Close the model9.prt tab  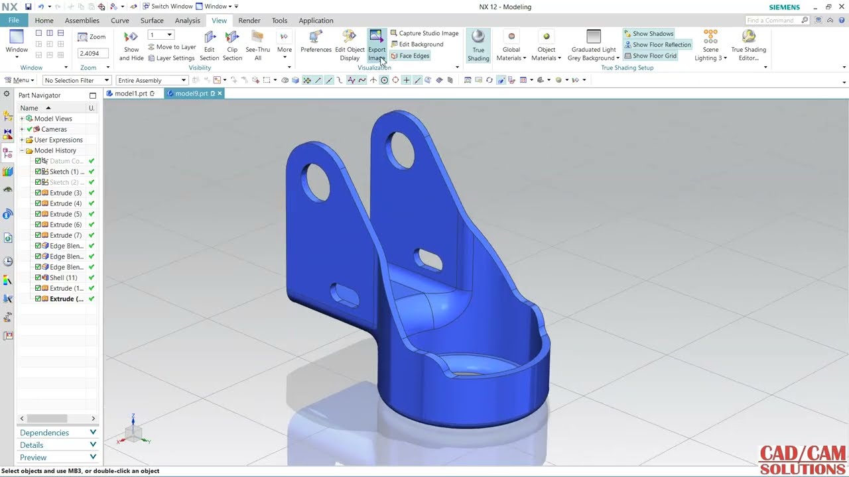coord(220,93)
